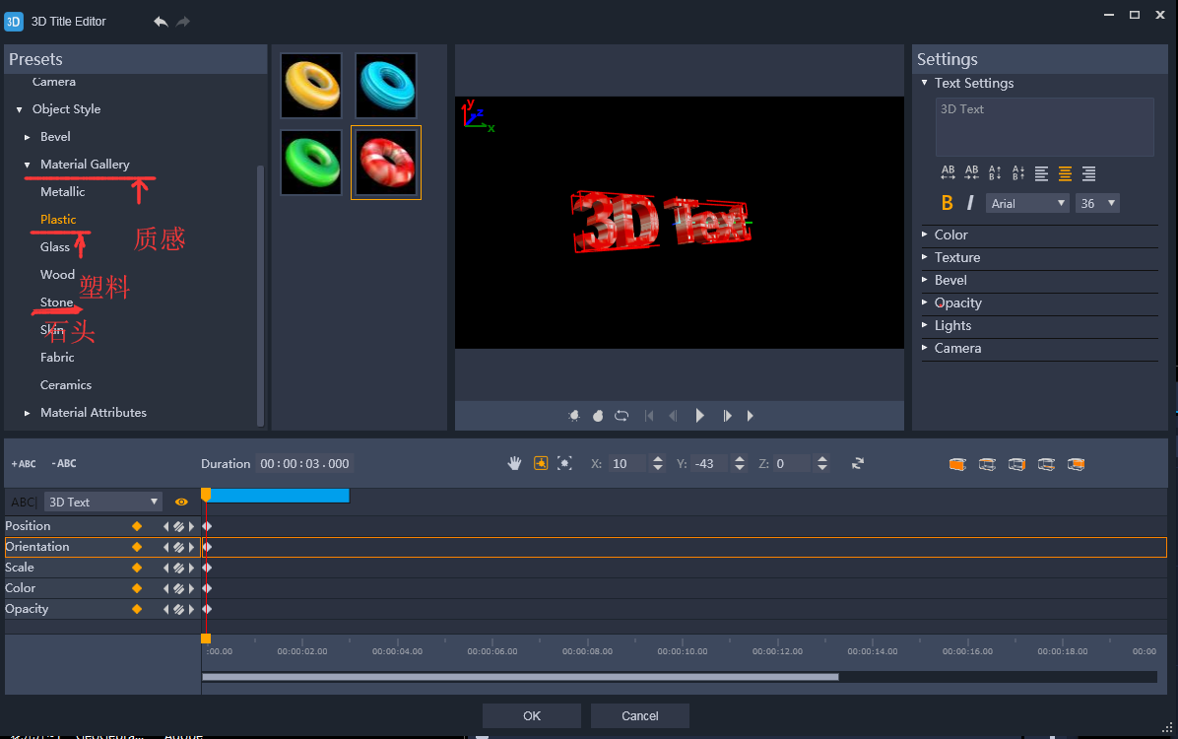This screenshot has width=1178, height=739.
Task: Select the cyan plastic donut thumbnail
Action: pyautogui.click(x=386, y=86)
